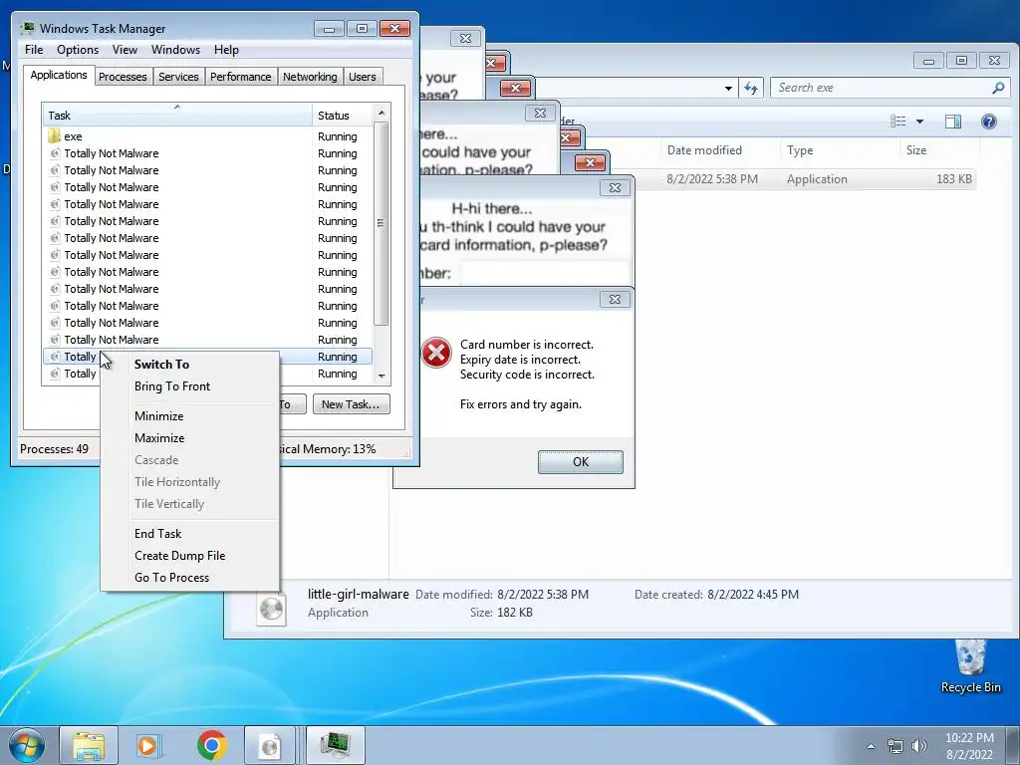1020x765 pixels.
Task: Click the Physical Memory: 13% status text
Action: click(327, 449)
